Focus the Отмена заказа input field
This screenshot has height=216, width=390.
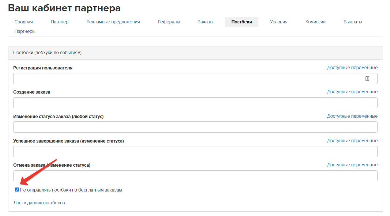coord(195,176)
